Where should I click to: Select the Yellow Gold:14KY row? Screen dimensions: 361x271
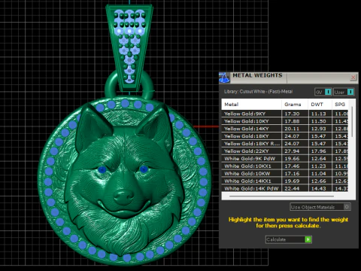285,129
